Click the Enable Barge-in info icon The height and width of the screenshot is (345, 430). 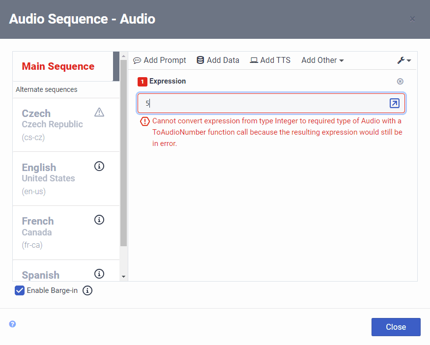pos(87,290)
